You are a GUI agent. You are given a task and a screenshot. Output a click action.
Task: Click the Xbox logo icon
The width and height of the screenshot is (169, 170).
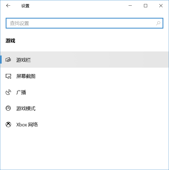pyautogui.click(x=8, y=124)
